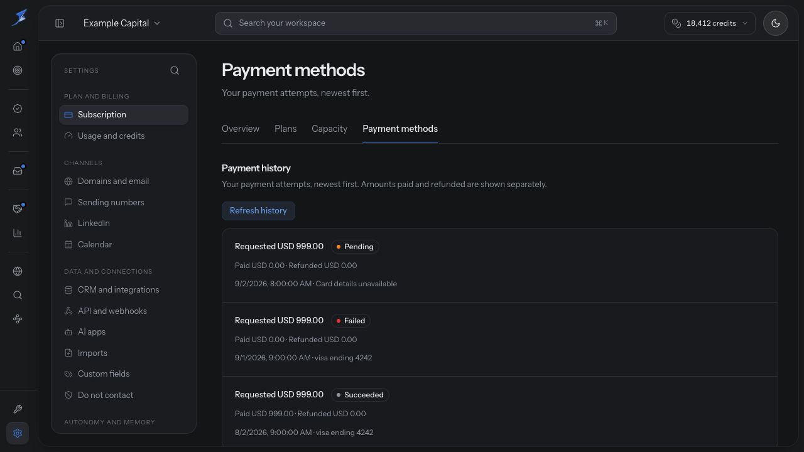804x452 pixels.
Task: Open the home icon in left rail
Action: click(18, 46)
